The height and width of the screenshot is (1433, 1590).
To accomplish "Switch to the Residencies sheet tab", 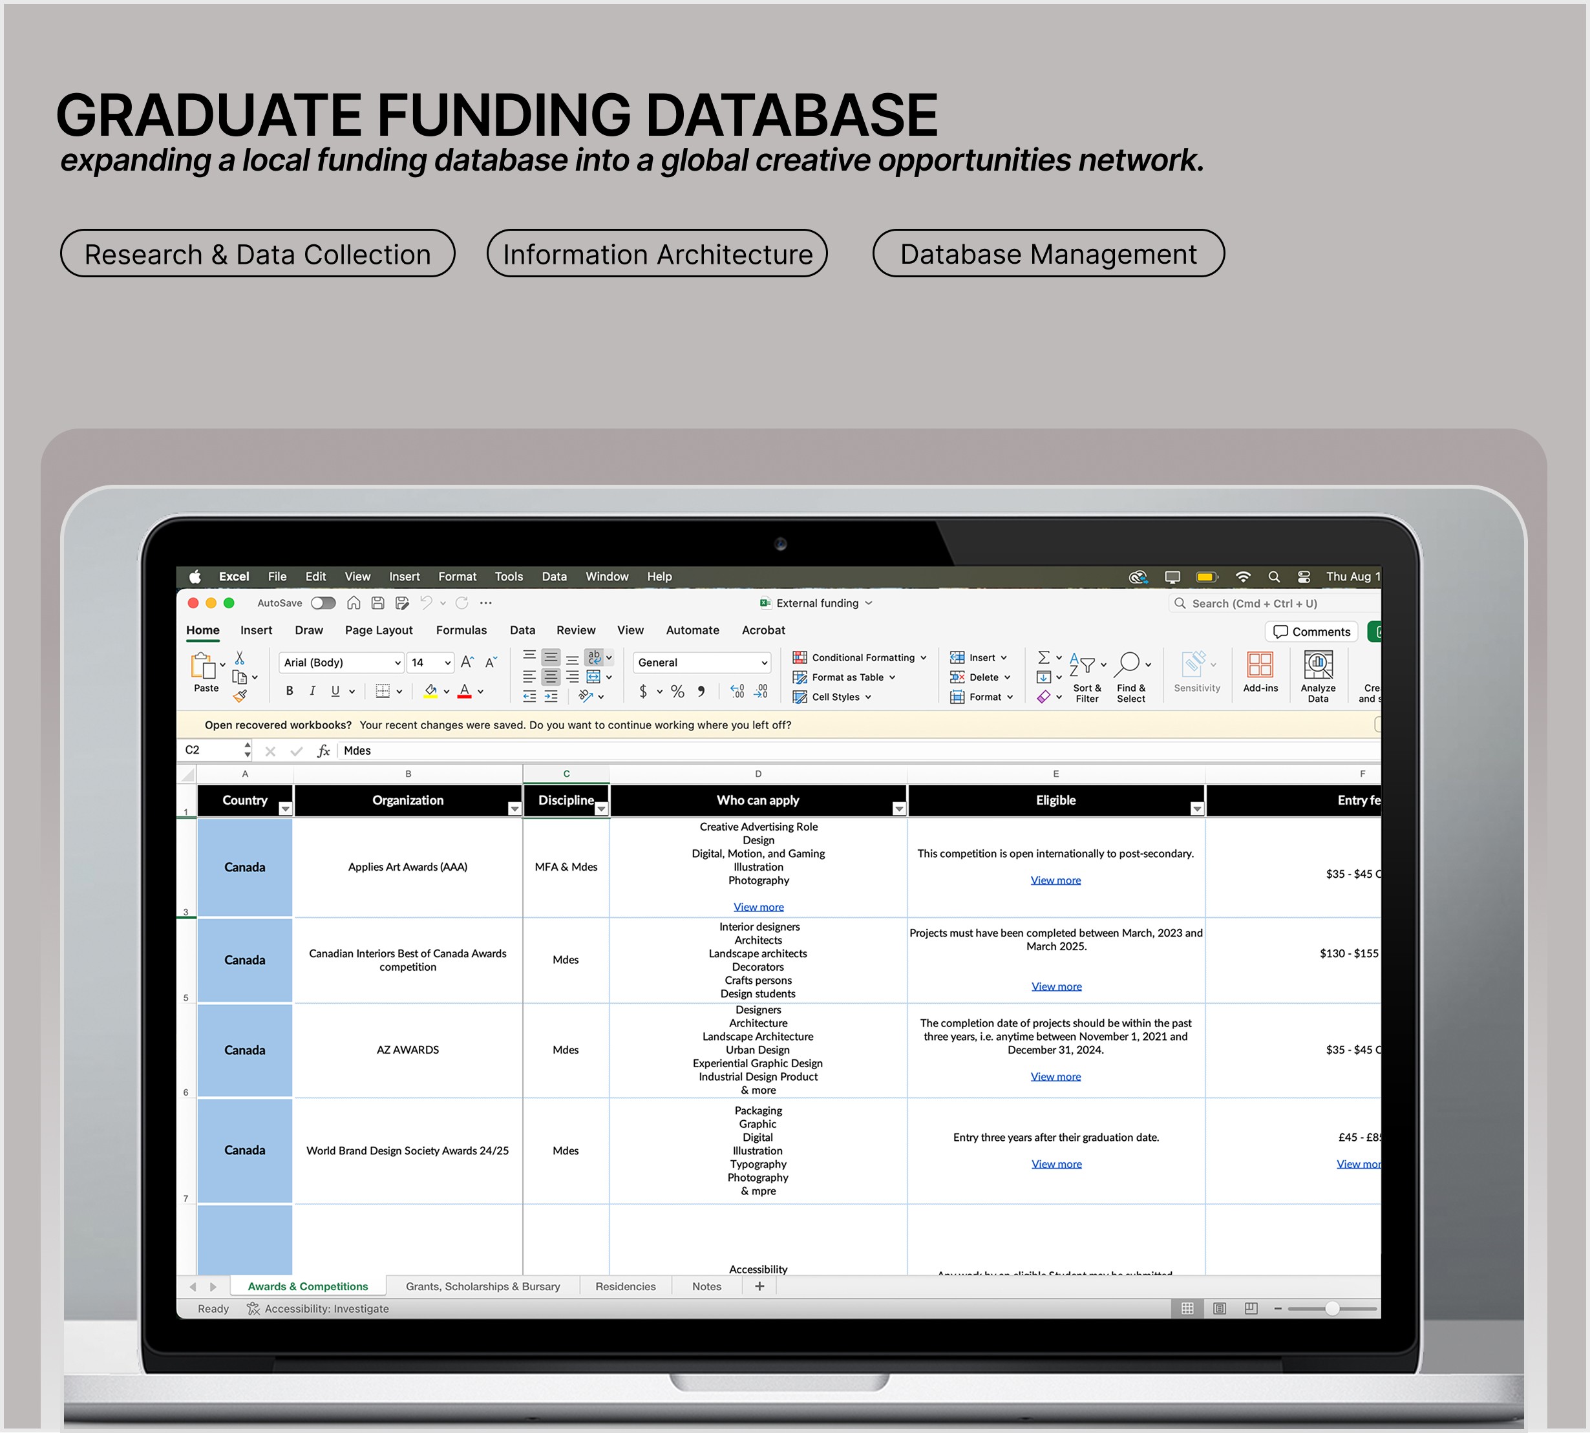I will pyautogui.click(x=625, y=1286).
